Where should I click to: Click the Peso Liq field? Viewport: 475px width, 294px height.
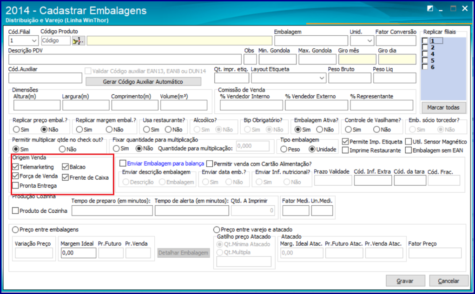click(x=395, y=78)
